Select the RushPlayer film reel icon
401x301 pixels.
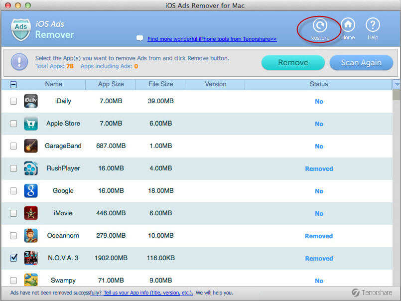pyautogui.click(x=31, y=168)
